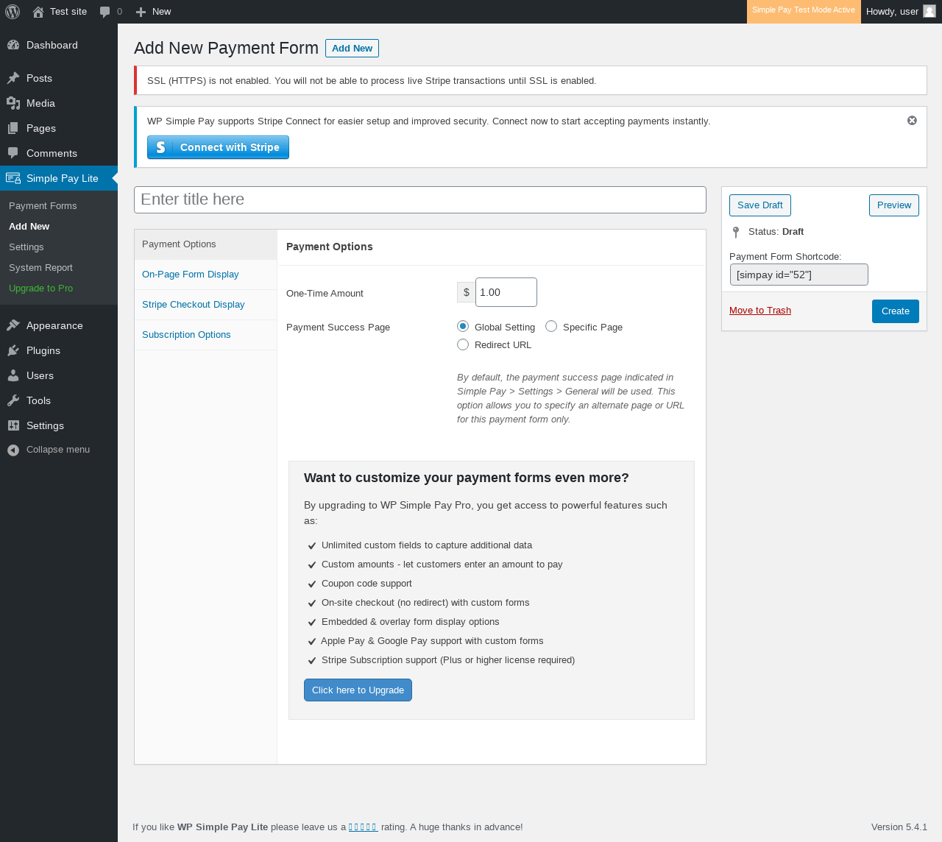Image resolution: width=942 pixels, height=842 pixels.
Task: Click the Collapse menu label
Action: (58, 450)
